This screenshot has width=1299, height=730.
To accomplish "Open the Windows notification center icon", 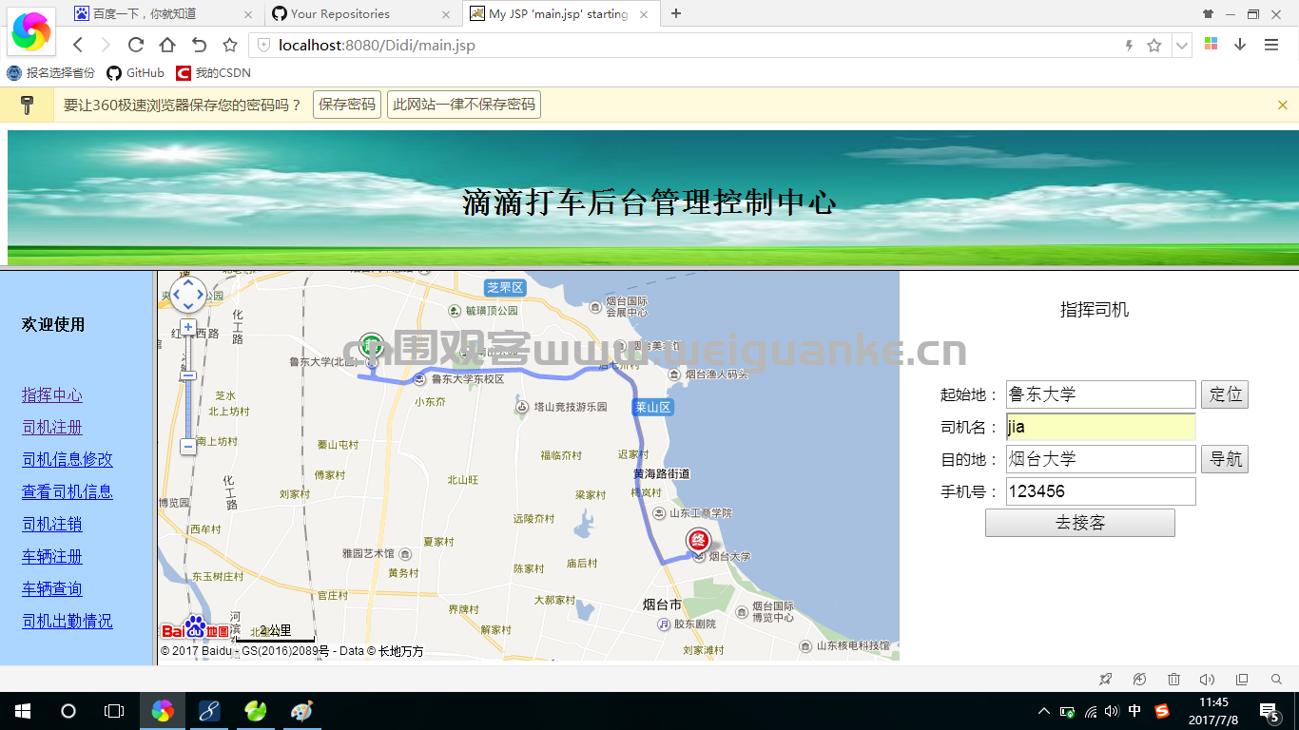I will (1269, 711).
